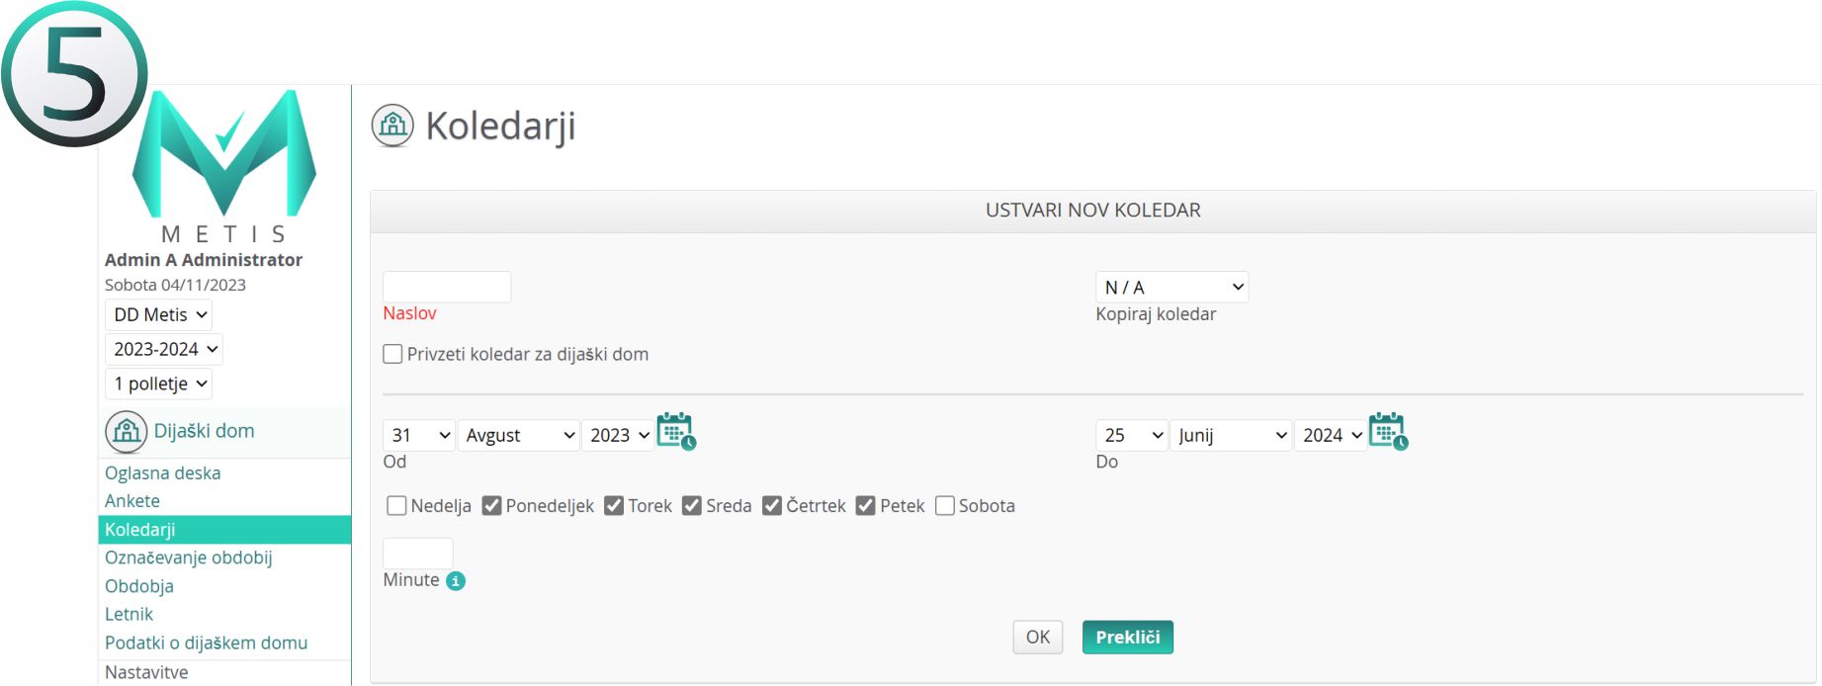Go to Označevanje obdobij menu item
1822x686 pixels.
pyautogui.click(x=189, y=557)
